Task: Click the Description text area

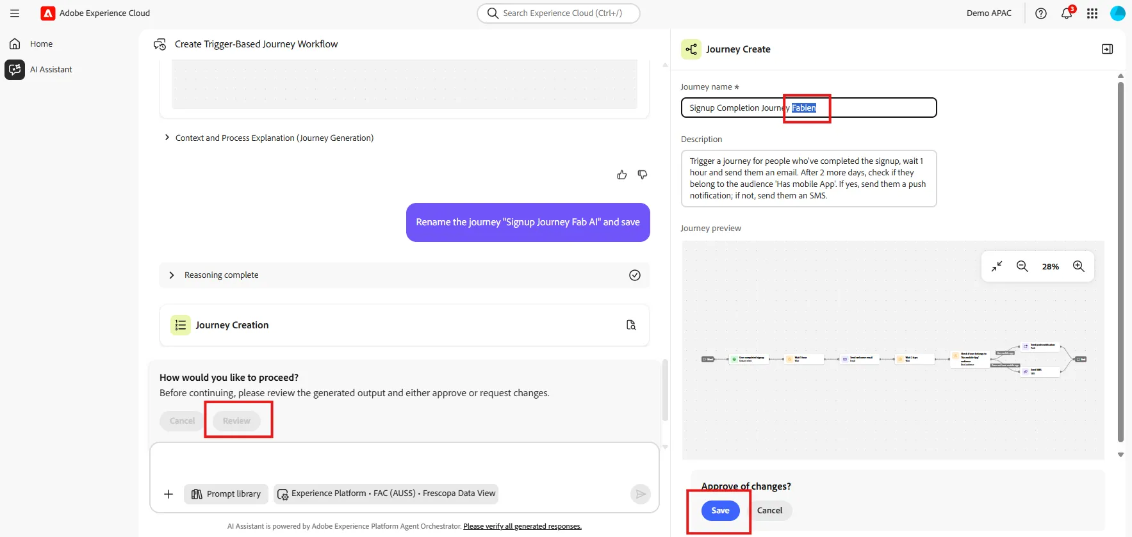Action: pyautogui.click(x=808, y=179)
